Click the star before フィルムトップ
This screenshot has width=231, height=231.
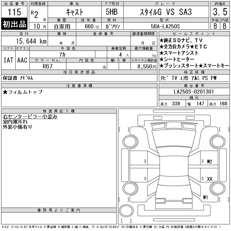tap(5, 92)
